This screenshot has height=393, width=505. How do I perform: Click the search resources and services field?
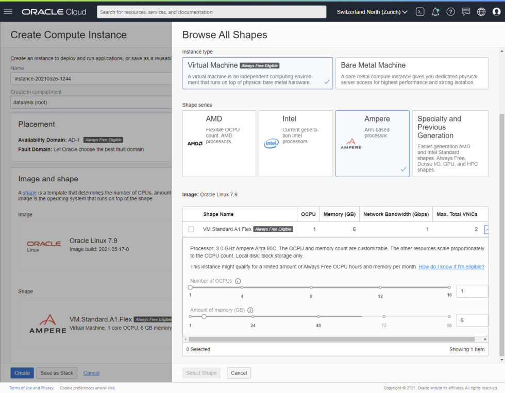pyautogui.click(x=211, y=12)
